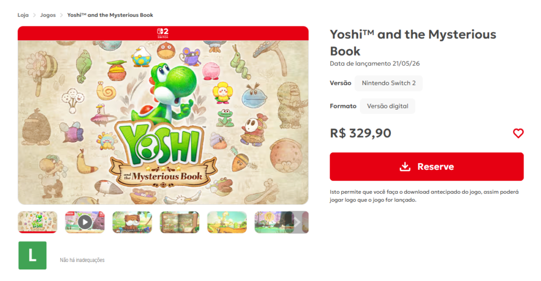Advance thumbnail carousel with the right arrow
Screen dimensions: 541x281
tap(297, 222)
